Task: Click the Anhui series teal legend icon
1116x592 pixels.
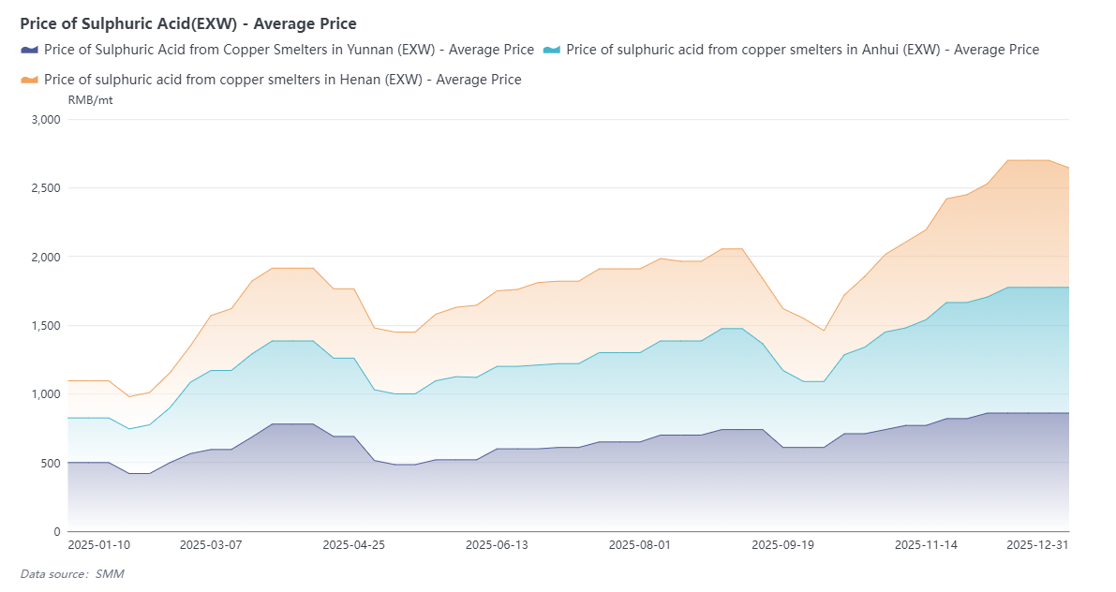Action: [x=552, y=50]
